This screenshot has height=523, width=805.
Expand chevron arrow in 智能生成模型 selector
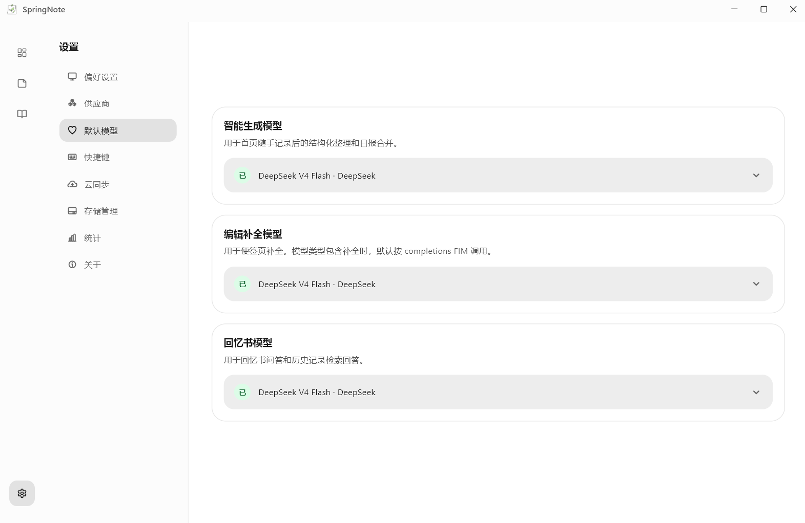point(756,176)
